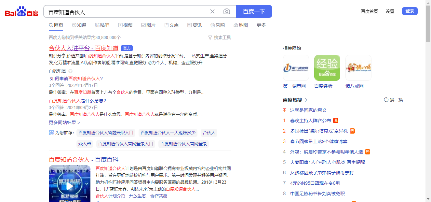This screenshot has width=431, height=202.
Task: Switch to the 知道 tab
Action: [79, 25]
